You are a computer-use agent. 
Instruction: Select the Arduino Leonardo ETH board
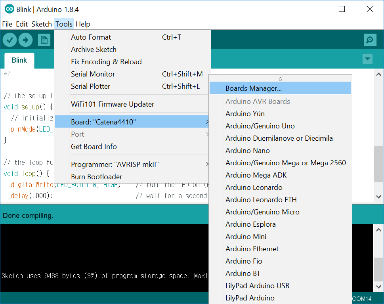tap(280, 200)
